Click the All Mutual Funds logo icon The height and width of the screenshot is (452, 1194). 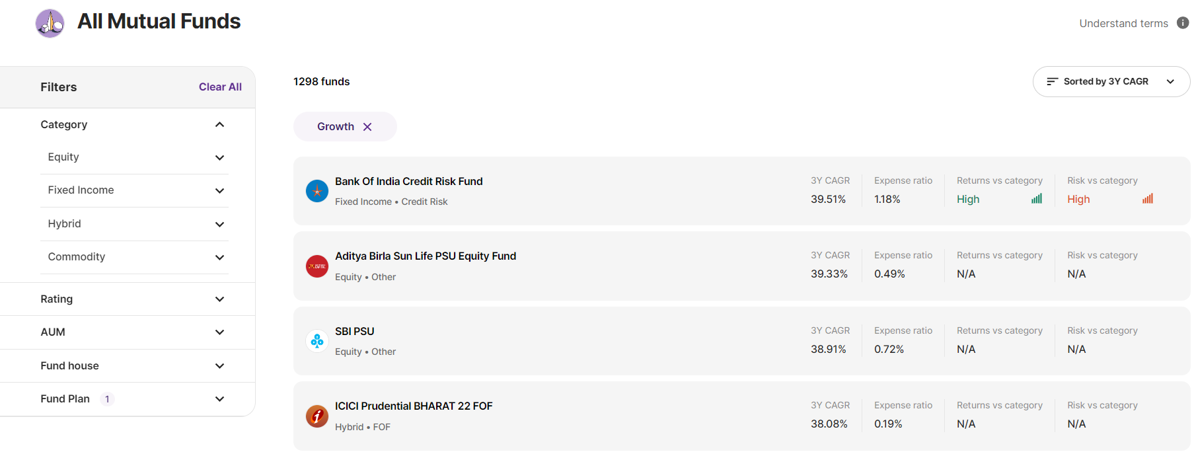click(x=50, y=24)
